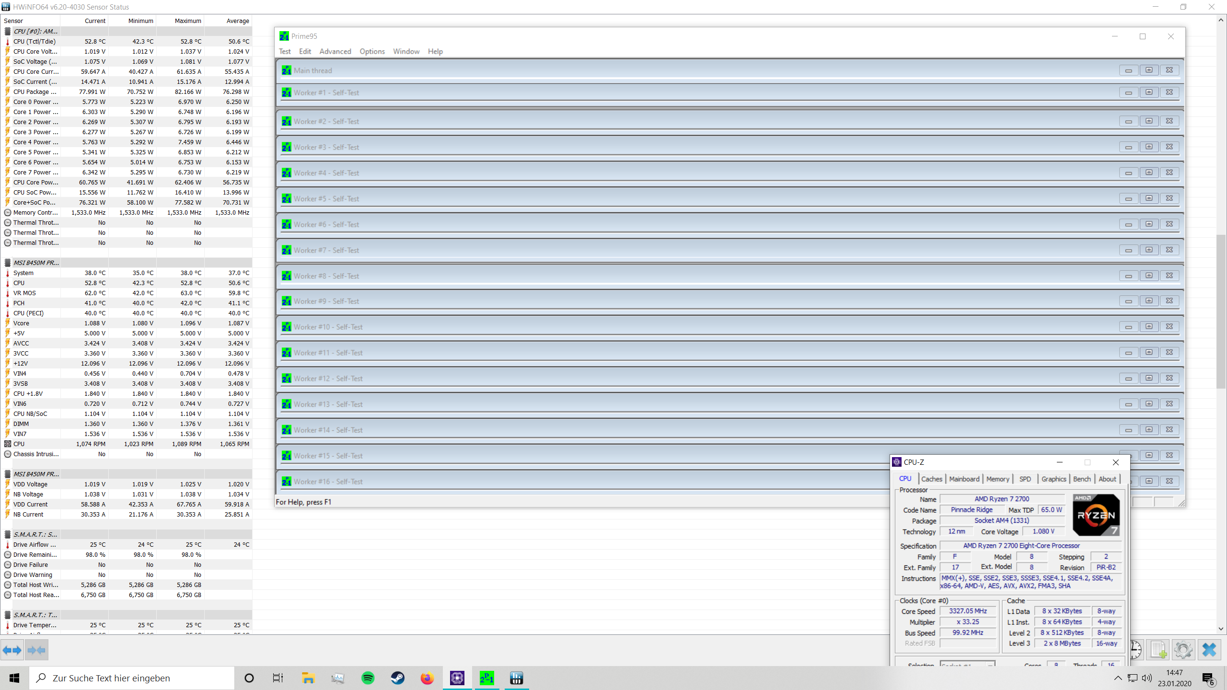Click the AMD Ryzen 7 logo in CPU-Z
This screenshot has height=690, width=1227.
(x=1096, y=515)
